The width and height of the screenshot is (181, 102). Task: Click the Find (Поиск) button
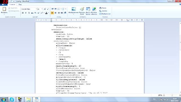(103, 8)
